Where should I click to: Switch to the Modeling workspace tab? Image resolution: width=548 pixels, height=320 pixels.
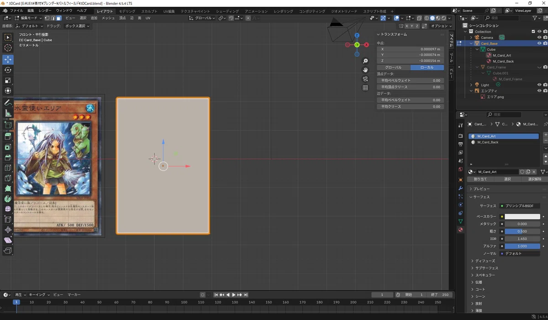(x=127, y=11)
